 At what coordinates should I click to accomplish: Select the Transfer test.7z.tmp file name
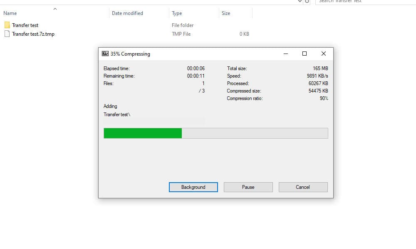(x=33, y=34)
